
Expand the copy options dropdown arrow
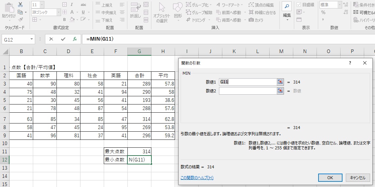tap(26, 12)
